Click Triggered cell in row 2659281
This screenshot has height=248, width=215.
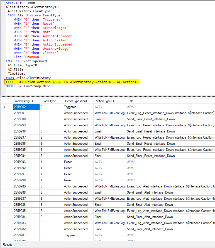[78, 235]
